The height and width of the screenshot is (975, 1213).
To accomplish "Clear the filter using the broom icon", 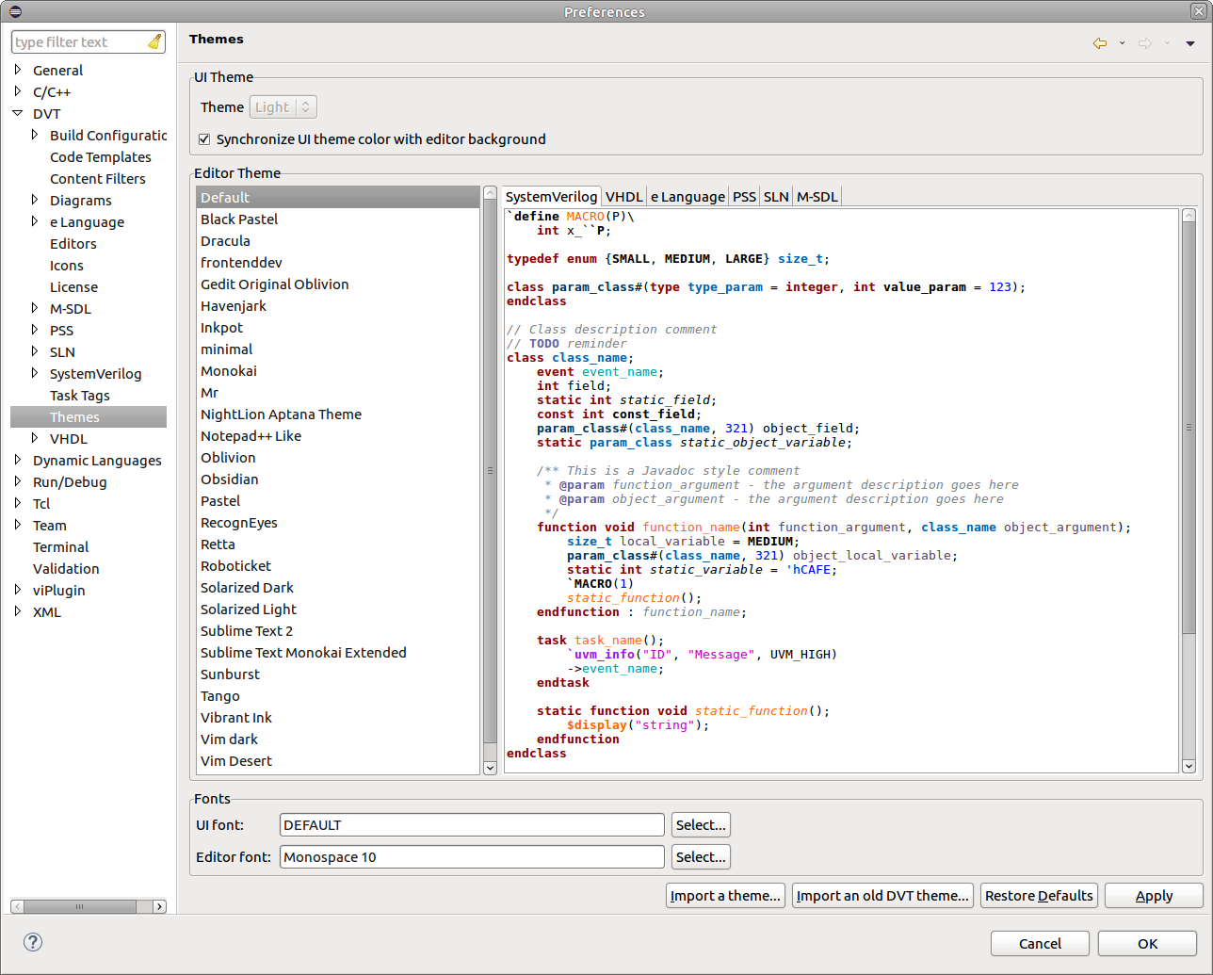I will coord(155,41).
